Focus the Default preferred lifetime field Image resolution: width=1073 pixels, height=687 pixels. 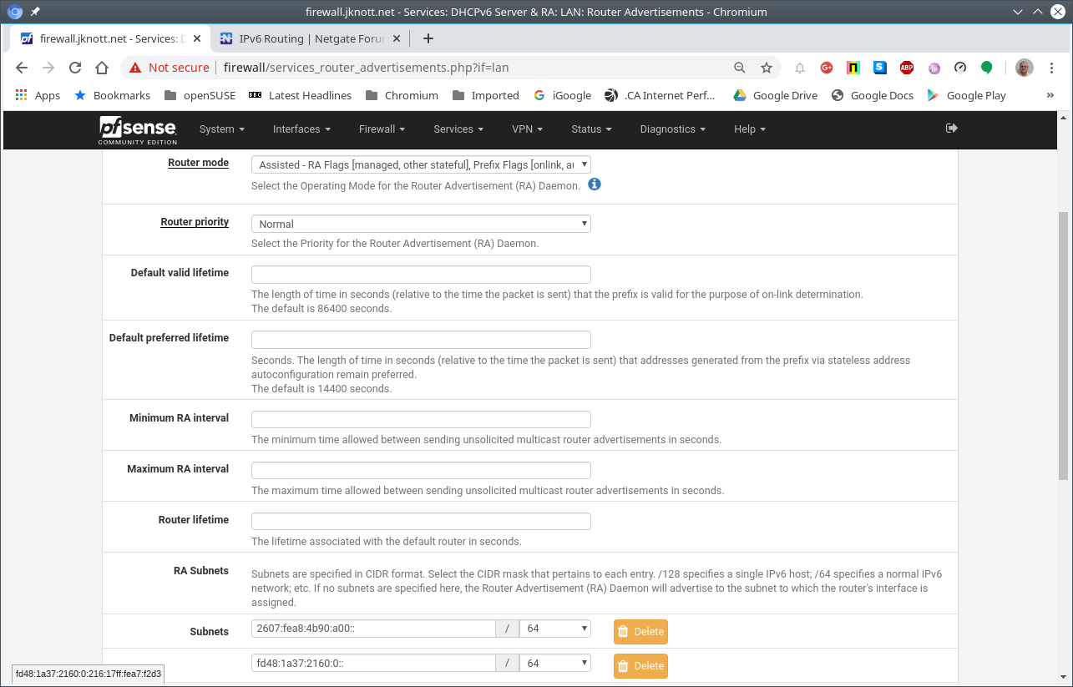pyautogui.click(x=421, y=340)
